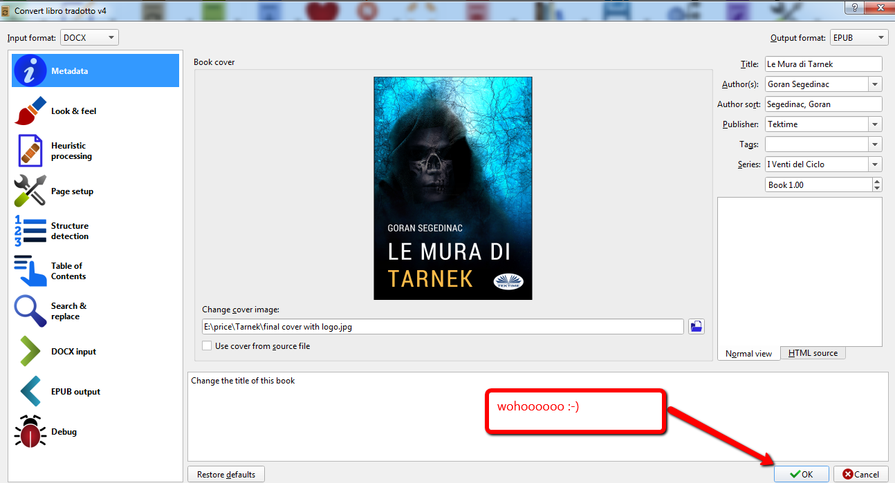Click the Author(s) field Goran Segedinac

pyautogui.click(x=817, y=84)
